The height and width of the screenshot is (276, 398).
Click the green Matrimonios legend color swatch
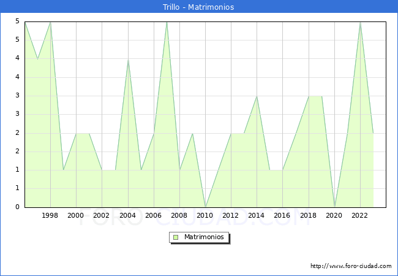pos(176,237)
